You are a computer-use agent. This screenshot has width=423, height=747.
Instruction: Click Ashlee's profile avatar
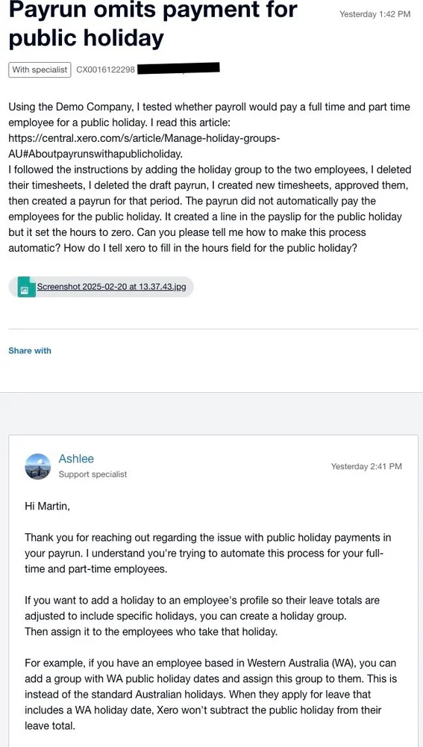[37, 466]
